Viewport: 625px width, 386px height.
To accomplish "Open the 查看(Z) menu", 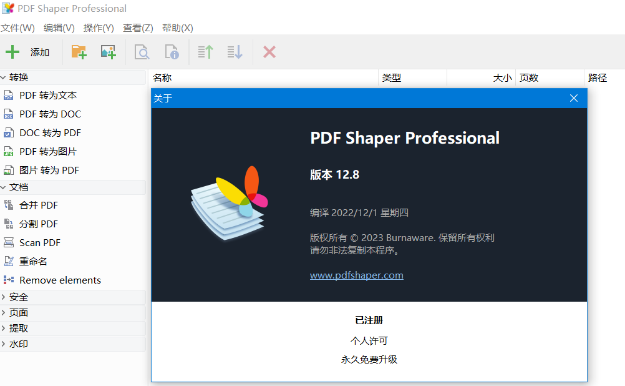I will (x=138, y=28).
